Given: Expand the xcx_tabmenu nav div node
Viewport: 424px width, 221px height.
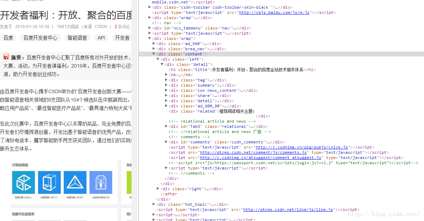Looking at the screenshot, I should click(150, 28).
